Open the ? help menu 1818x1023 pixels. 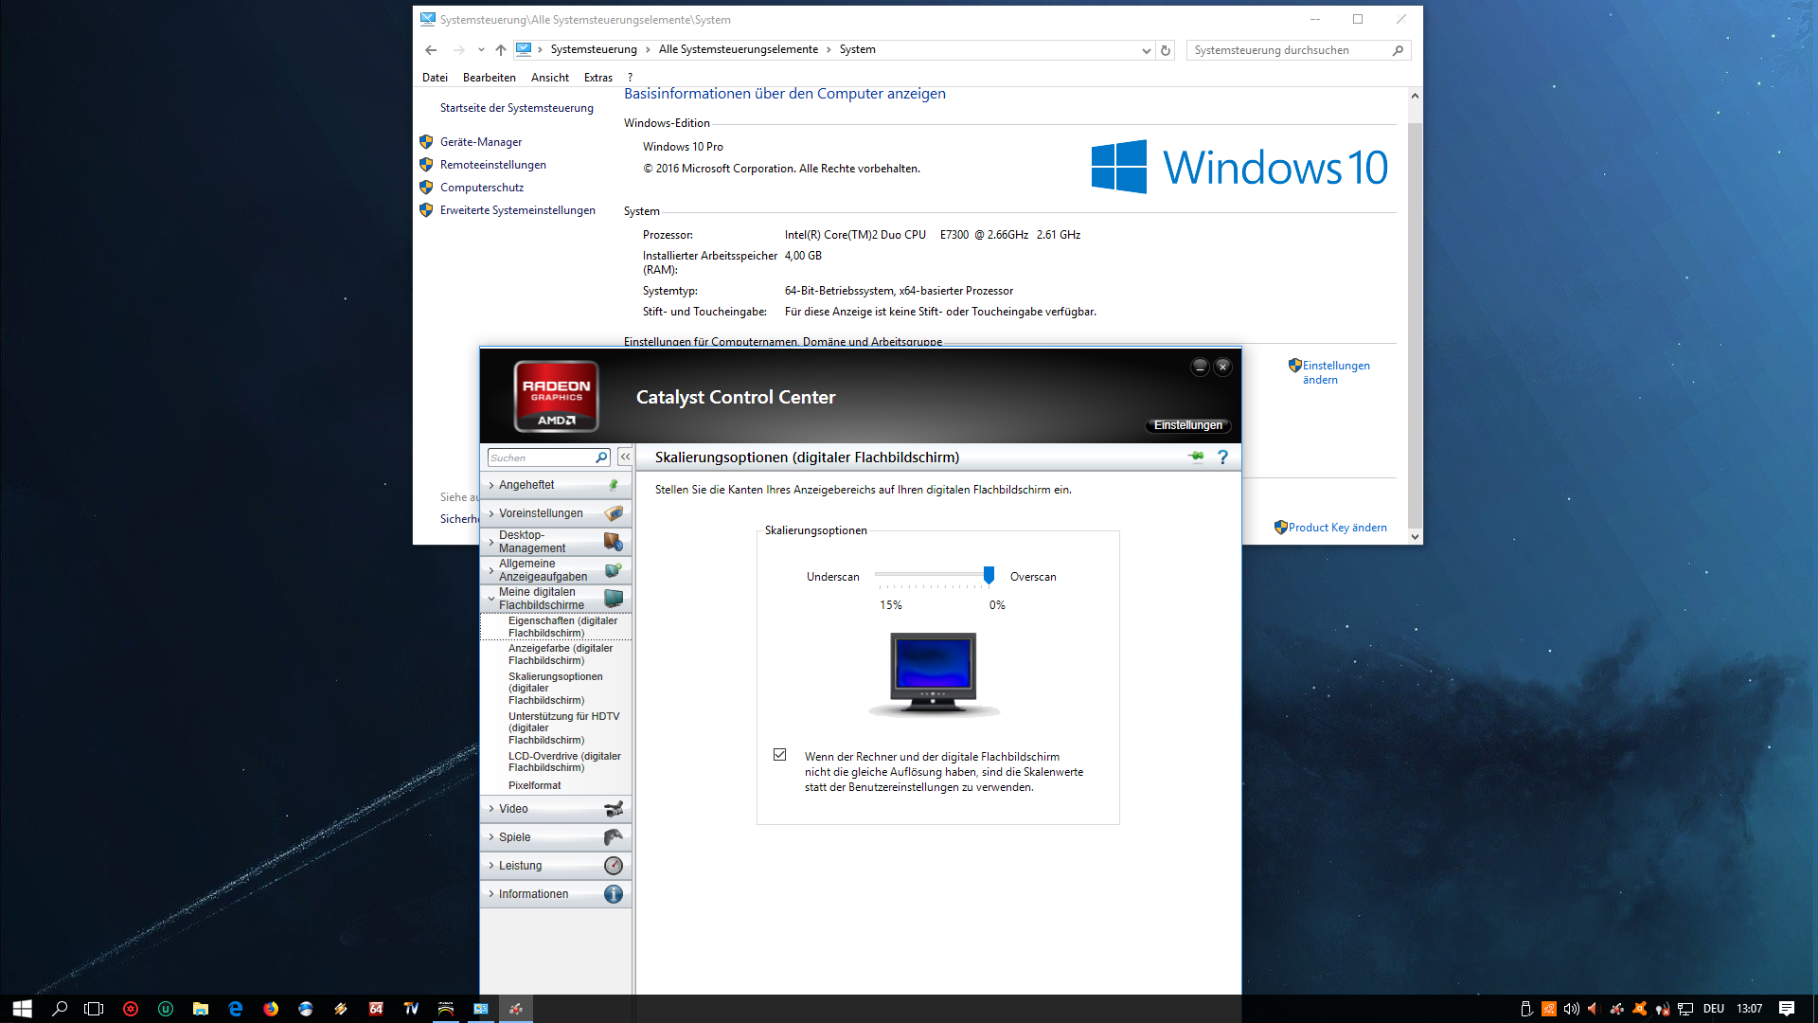coord(630,78)
